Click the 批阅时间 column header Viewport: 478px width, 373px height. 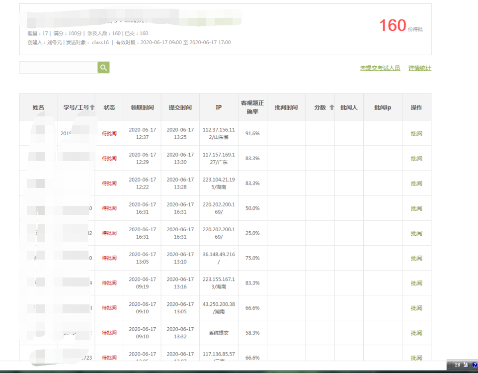(286, 107)
